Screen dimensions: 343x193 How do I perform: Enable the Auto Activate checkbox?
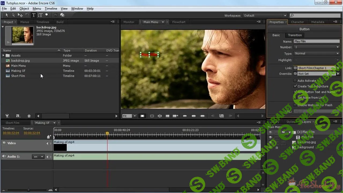(x=295, y=81)
